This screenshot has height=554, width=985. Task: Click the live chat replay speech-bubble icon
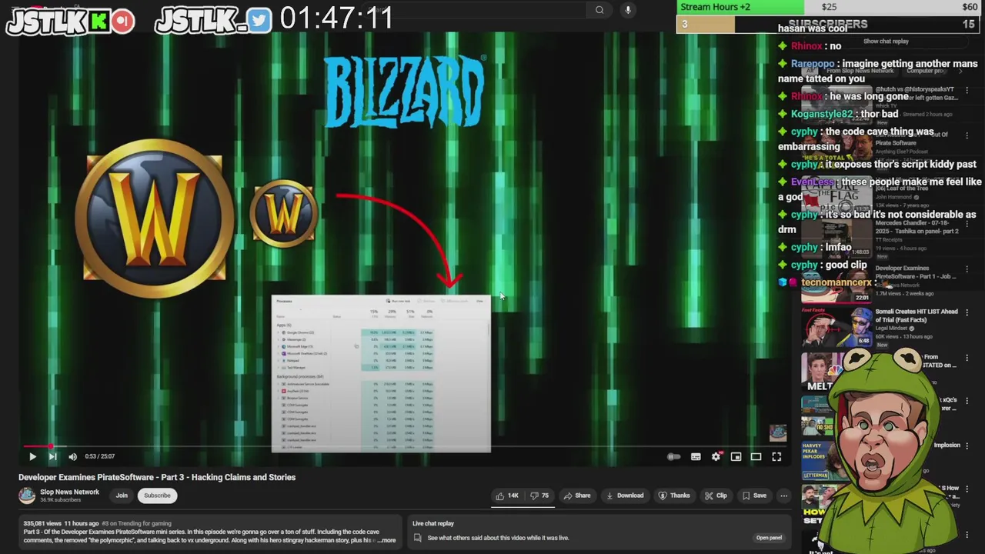point(418,538)
